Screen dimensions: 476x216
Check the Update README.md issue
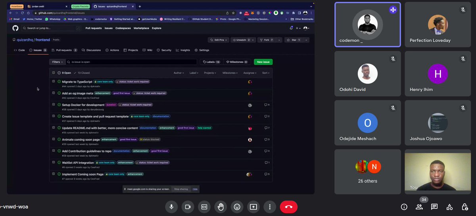(54, 127)
